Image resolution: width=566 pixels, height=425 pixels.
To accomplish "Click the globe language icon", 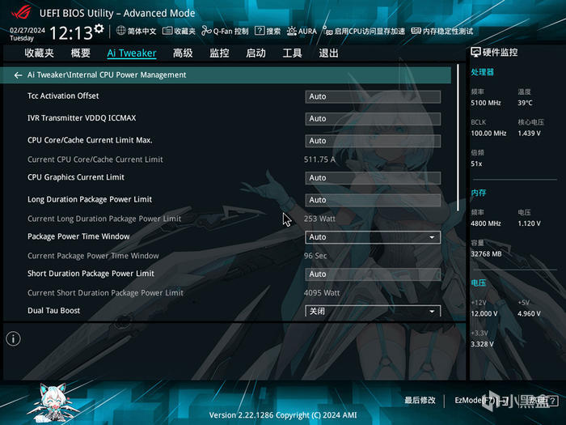I will point(121,31).
